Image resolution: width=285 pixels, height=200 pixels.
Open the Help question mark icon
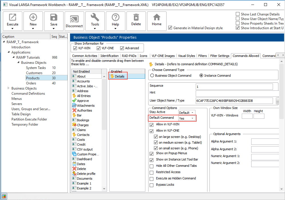click(115, 17)
